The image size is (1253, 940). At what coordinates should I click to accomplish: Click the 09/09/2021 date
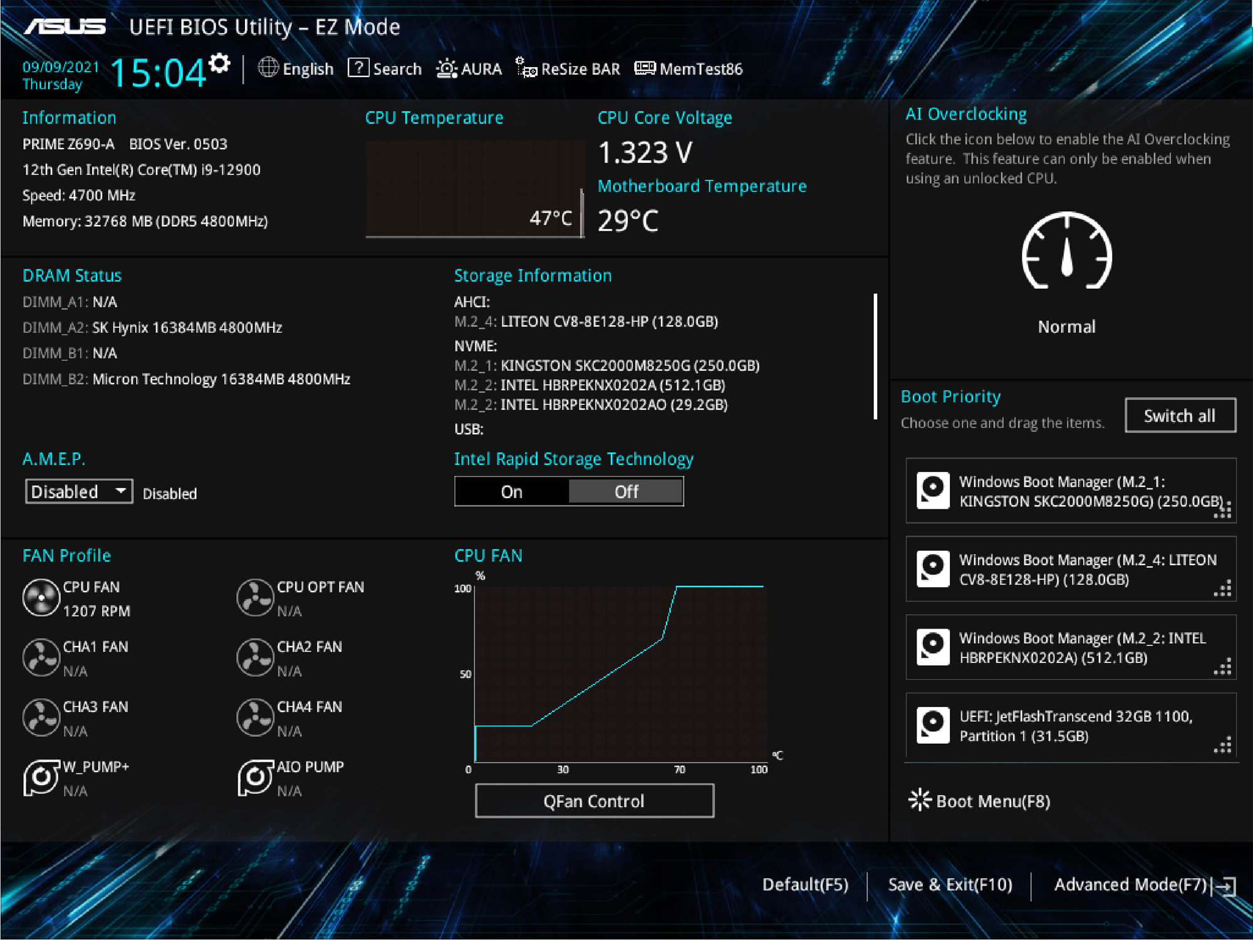coord(61,67)
